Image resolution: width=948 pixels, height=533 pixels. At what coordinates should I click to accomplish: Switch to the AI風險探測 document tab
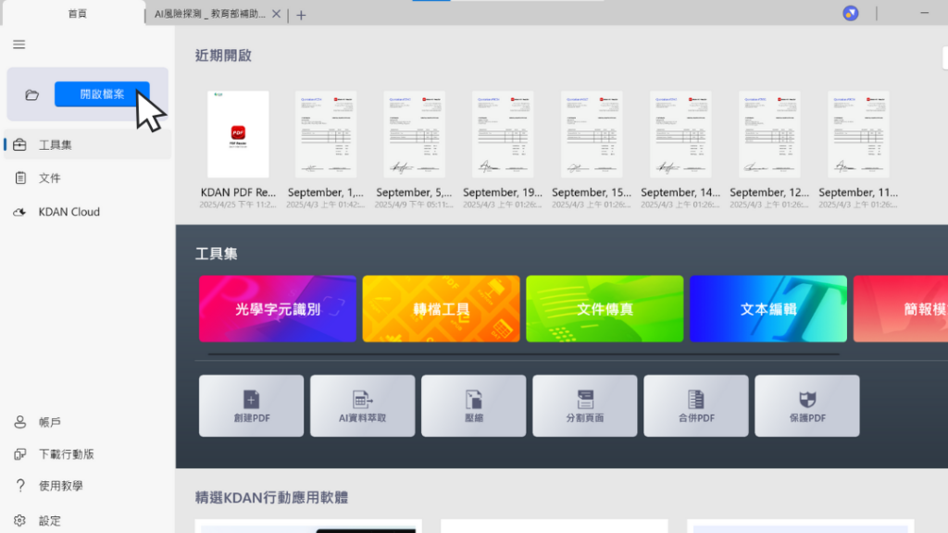[x=210, y=14]
